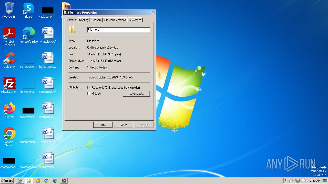Switch to the Sharing tab
This screenshot has width=328, height=184.
pos(84,20)
